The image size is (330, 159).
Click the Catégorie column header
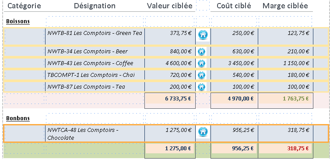click(24, 6)
